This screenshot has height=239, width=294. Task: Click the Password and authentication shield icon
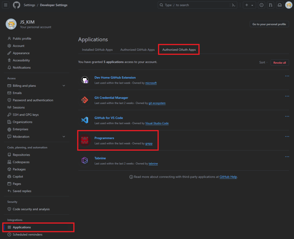[9, 100]
